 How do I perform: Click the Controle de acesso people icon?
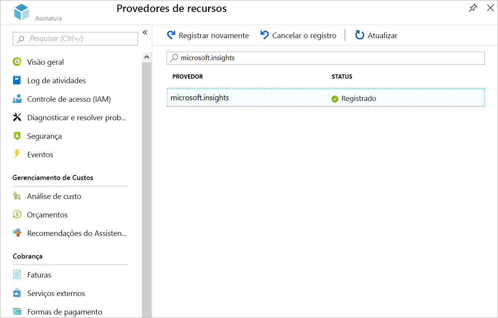click(17, 99)
